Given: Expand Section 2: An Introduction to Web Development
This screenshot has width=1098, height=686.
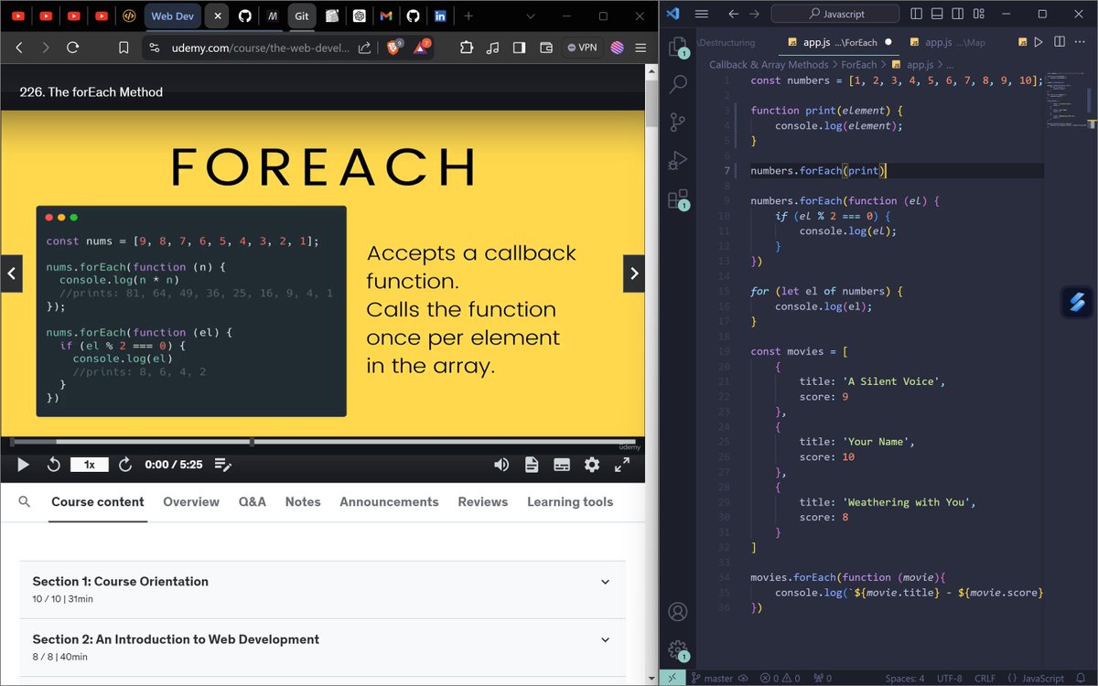Looking at the screenshot, I should click(x=323, y=648).
